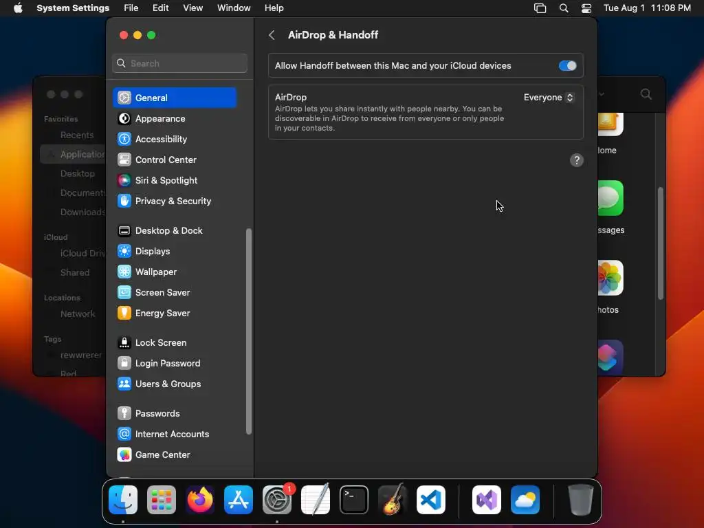Viewport: 704px width, 528px height.
Task: Open the Edit menu
Action: point(160,8)
